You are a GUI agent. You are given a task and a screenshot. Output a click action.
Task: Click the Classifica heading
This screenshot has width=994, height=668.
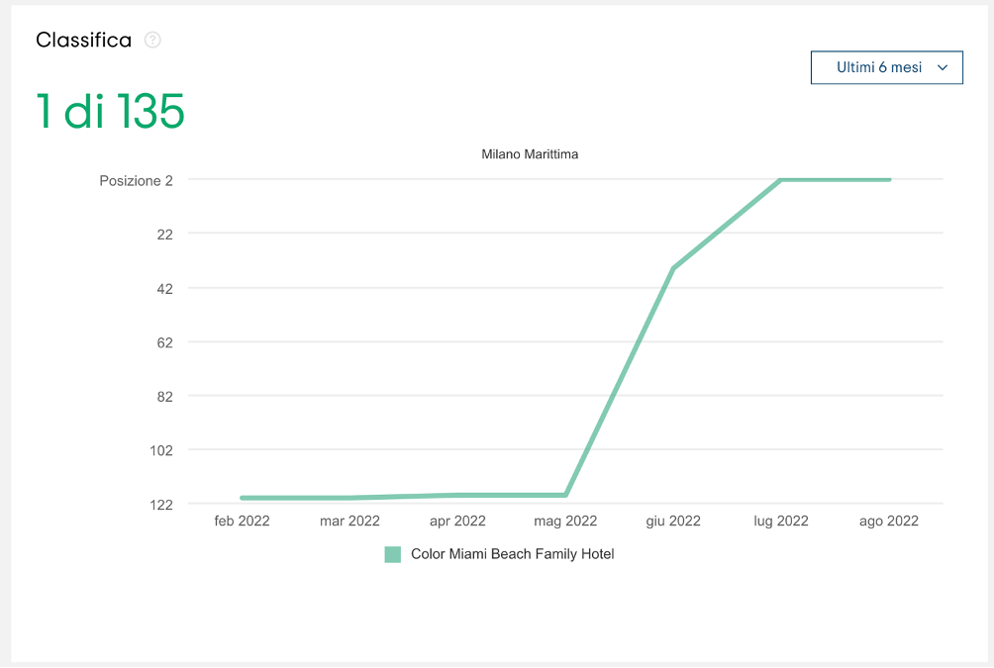click(83, 41)
